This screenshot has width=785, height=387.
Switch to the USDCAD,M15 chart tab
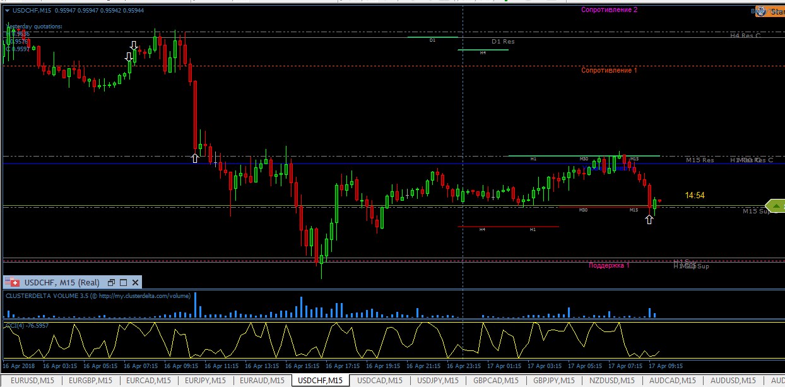pos(381,381)
